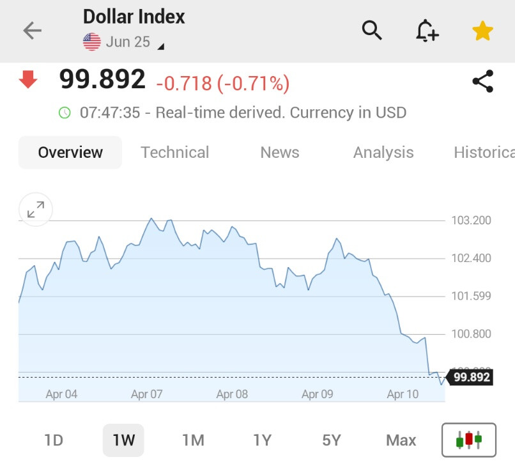Image resolution: width=515 pixels, height=464 pixels.
Task: Show the Max time range
Action: coord(401,440)
